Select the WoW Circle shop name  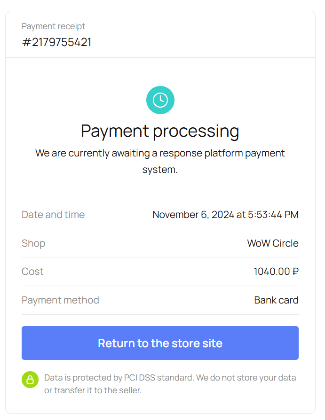273,243
